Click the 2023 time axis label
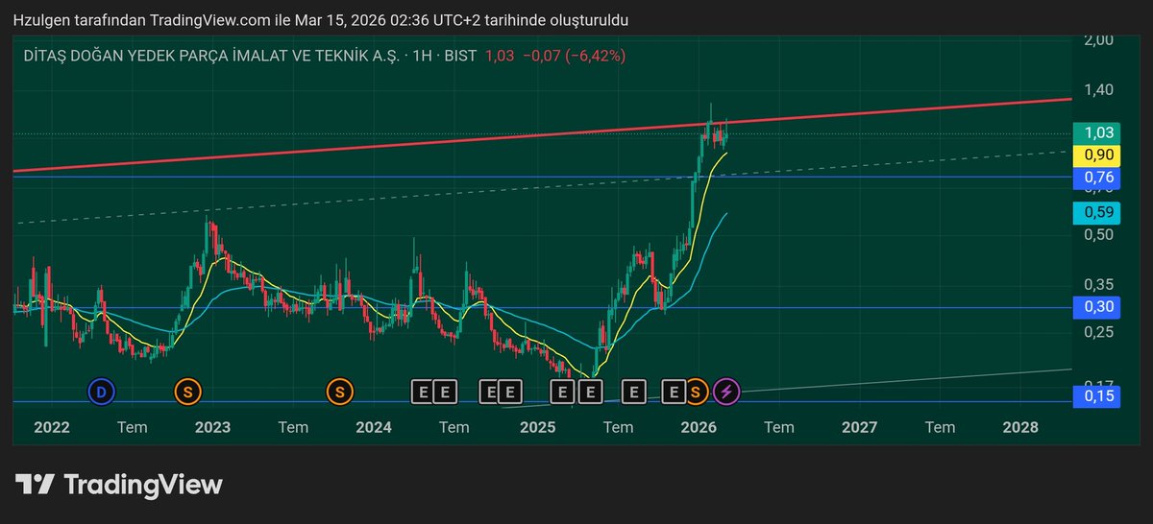The image size is (1153, 524). (x=212, y=428)
